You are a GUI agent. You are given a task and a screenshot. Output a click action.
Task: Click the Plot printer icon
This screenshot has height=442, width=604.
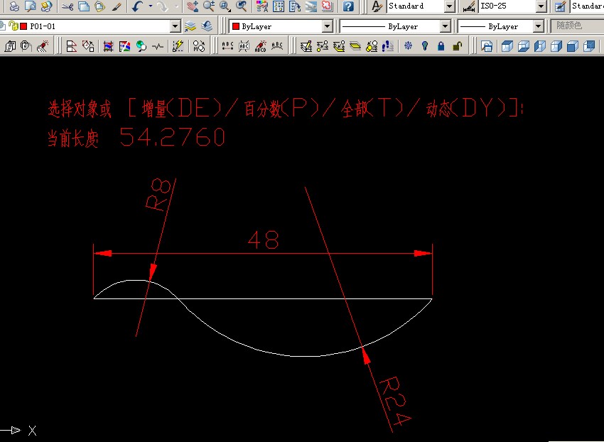tap(14, 6)
